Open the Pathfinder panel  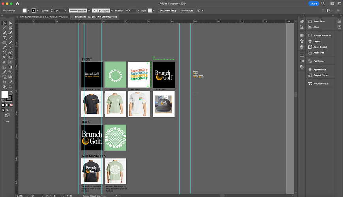tap(319, 61)
